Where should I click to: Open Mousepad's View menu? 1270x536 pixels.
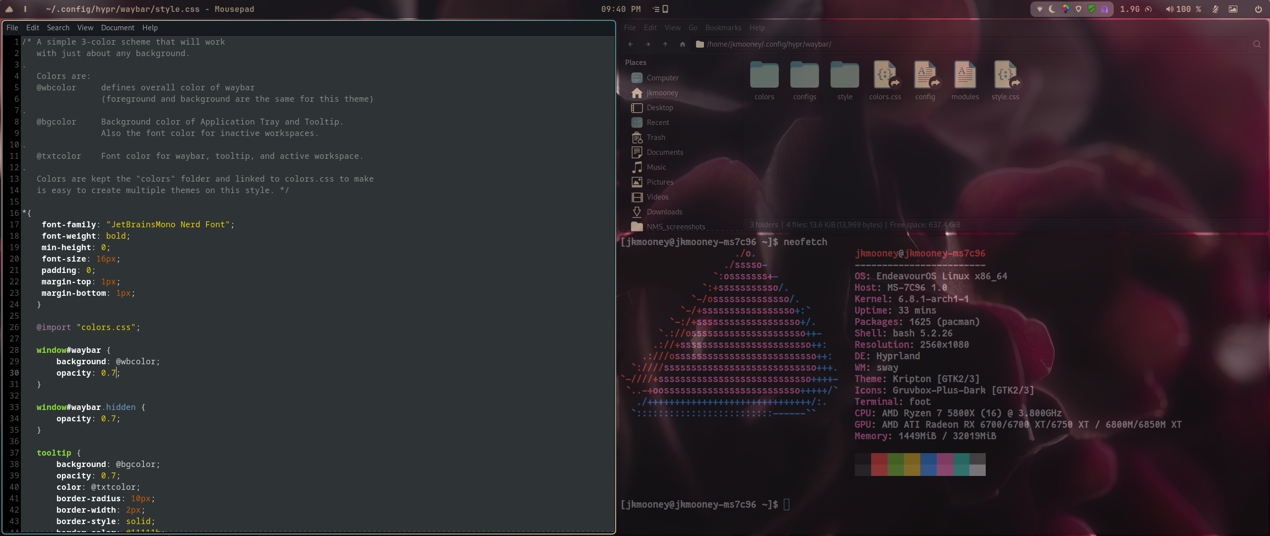85,28
